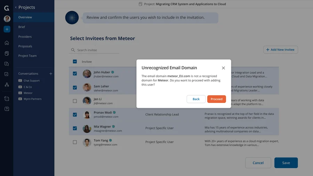313x176 pixels.
Task: Click the jli@meteor.com email
Action: [x=103, y=103]
